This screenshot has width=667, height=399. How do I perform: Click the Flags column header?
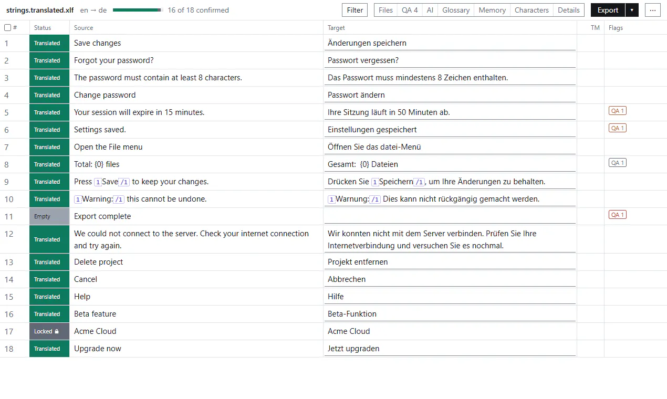616,28
